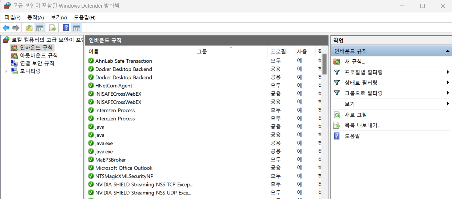452x199 pixels.
Task: Toggle the action pane toolbar icon
Action: coord(76,28)
